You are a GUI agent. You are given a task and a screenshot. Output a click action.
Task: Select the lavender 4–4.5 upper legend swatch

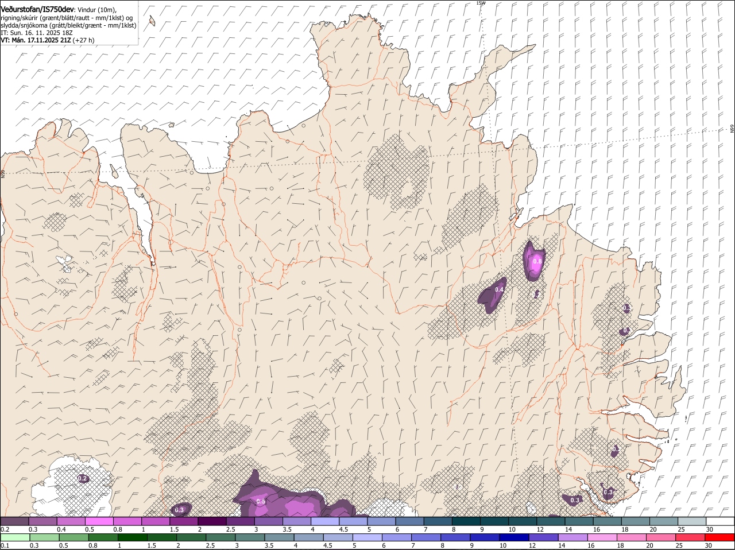pyautogui.click(x=325, y=521)
